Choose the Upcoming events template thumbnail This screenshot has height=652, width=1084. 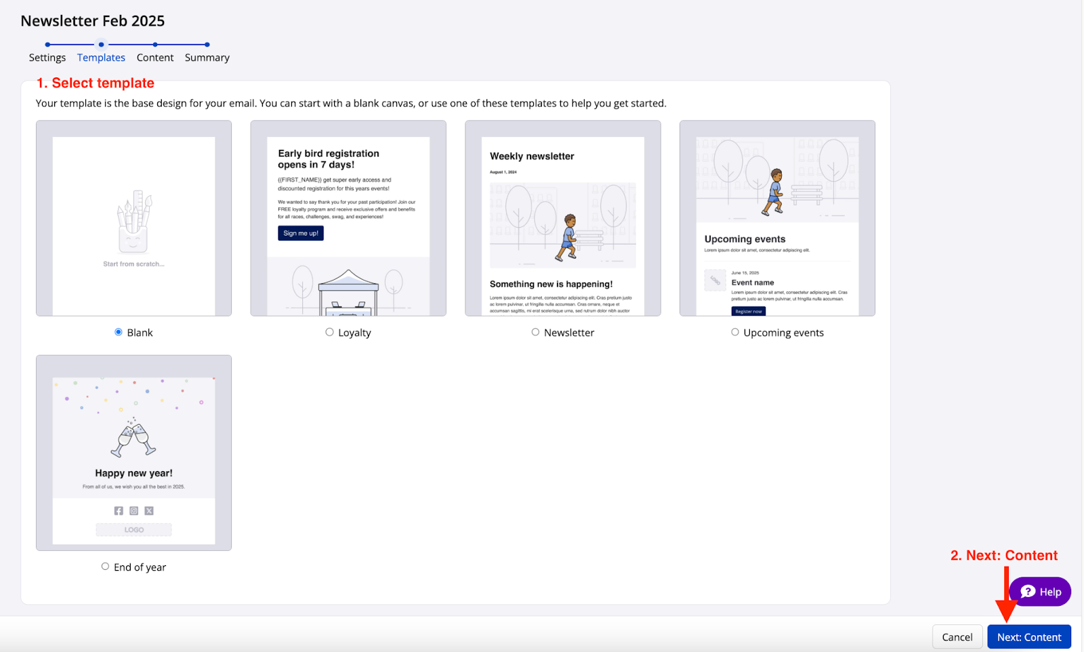point(777,218)
